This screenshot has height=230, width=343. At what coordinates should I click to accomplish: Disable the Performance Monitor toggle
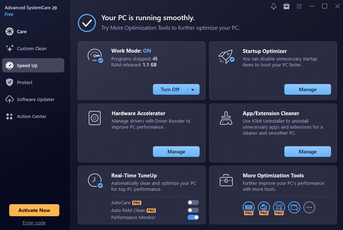pos(193,217)
